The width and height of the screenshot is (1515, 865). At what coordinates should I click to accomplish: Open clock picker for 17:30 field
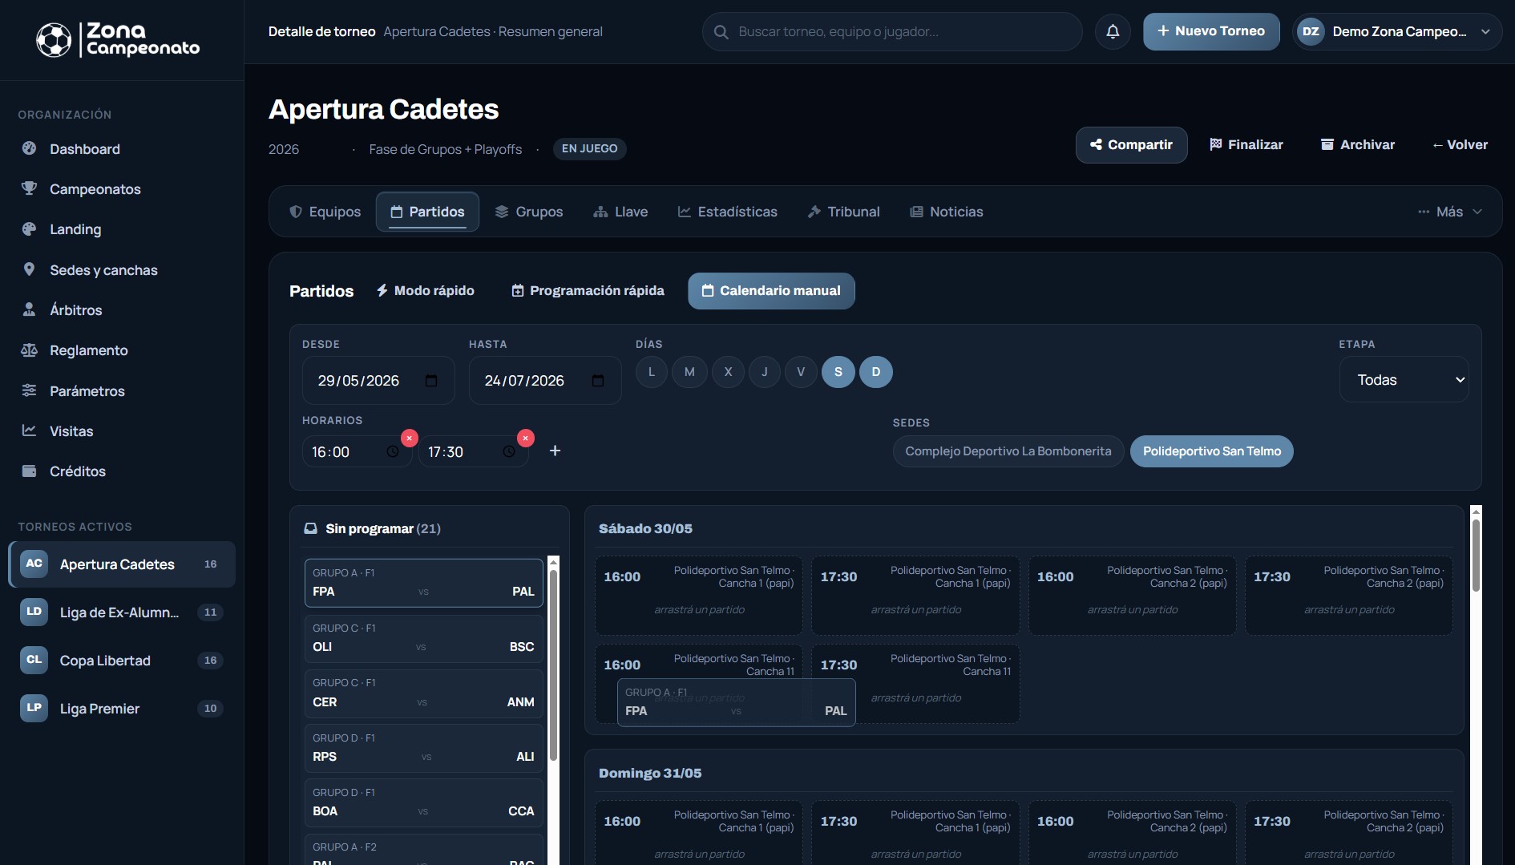click(x=509, y=452)
